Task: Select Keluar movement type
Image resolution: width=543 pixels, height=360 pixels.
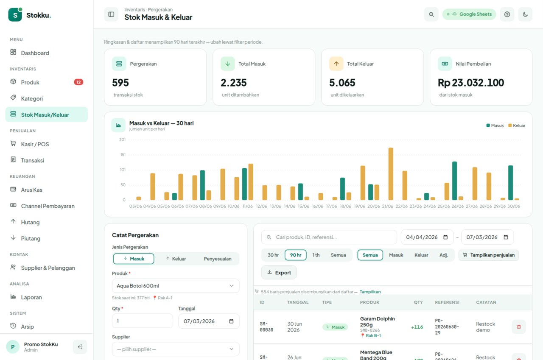Action: coord(176,259)
